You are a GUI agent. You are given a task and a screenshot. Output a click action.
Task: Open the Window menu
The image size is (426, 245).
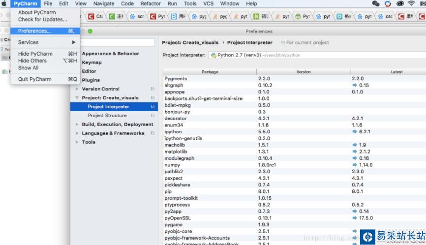click(230, 4)
